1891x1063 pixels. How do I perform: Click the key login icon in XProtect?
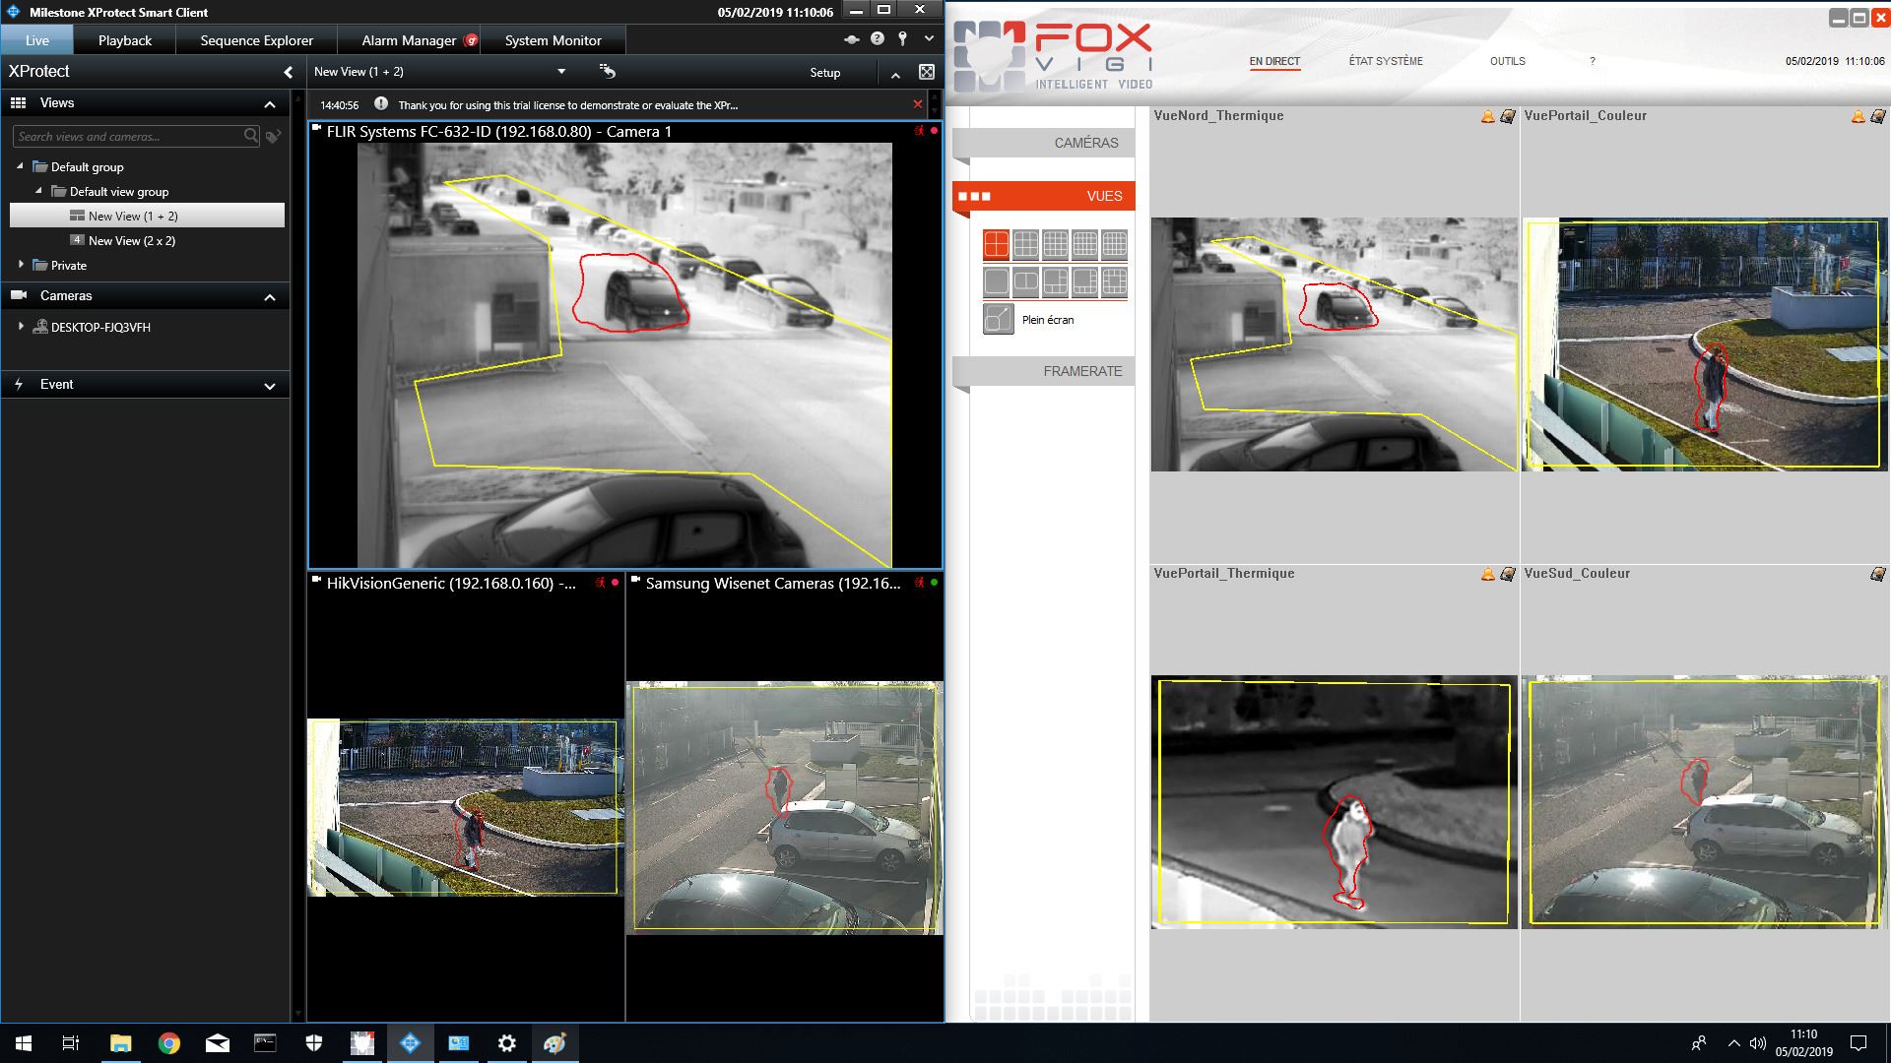(x=903, y=39)
